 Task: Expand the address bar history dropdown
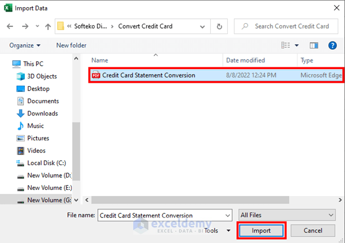tap(202, 27)
